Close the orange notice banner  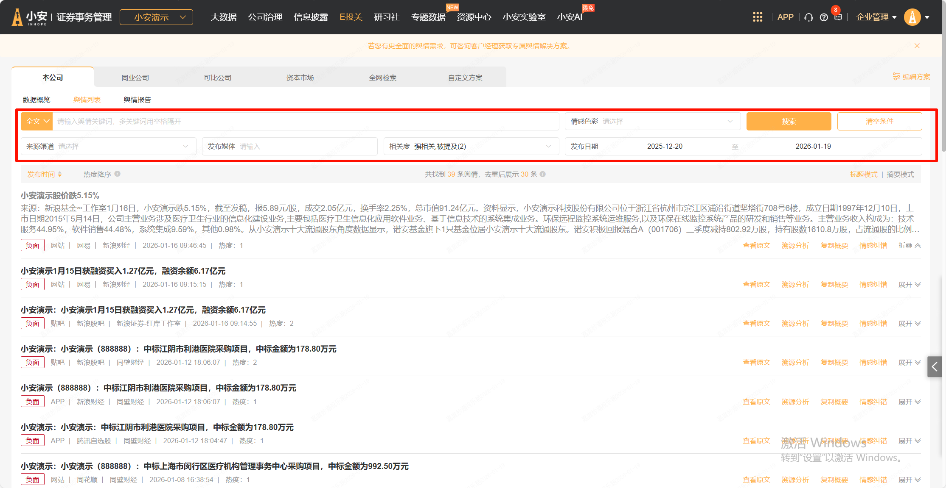pyautogui.click(x=917, y=46)
